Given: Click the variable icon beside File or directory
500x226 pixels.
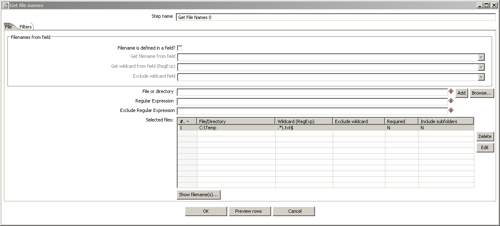Looking at the screenshot, I should 451,91.
